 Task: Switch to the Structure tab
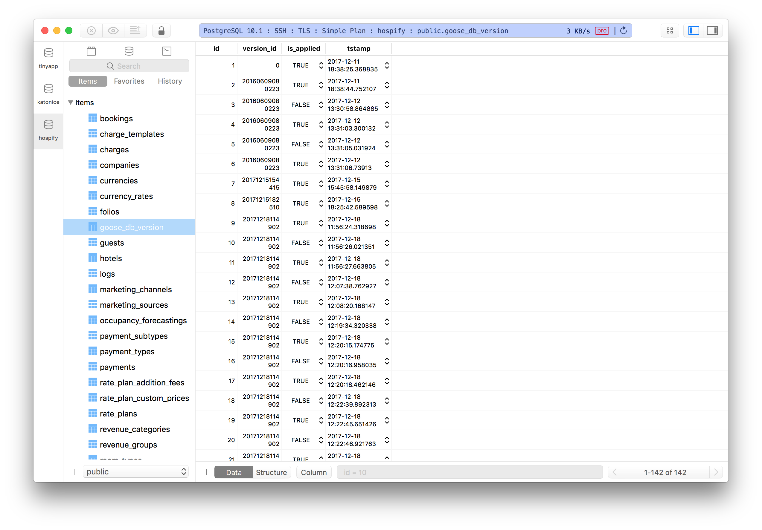click(271, 472)
